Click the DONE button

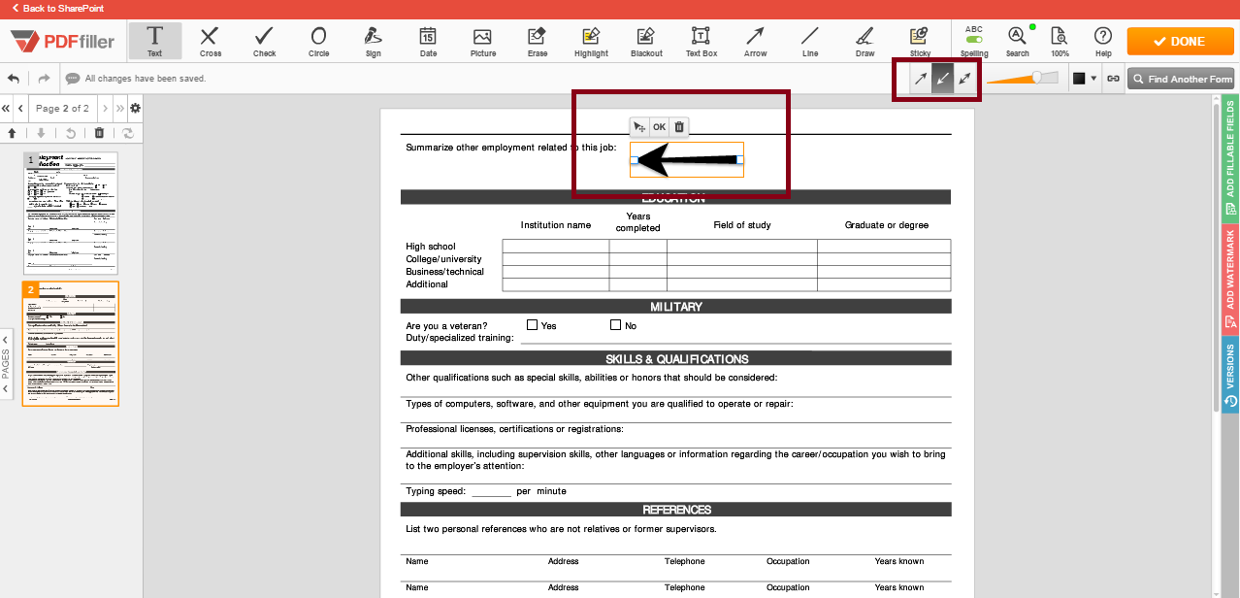(x=1179, y=42)
